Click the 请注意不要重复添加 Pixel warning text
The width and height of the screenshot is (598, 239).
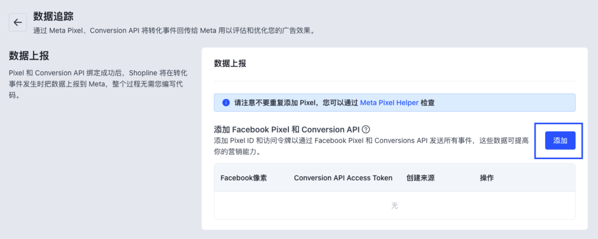pyautogui.click(x=296, y=103)
